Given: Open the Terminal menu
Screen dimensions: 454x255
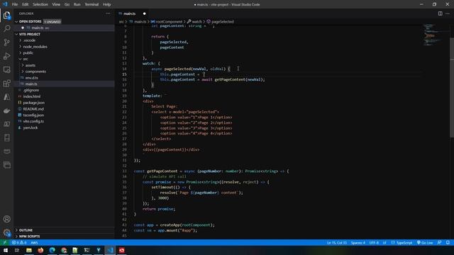Looking at the screenshot, I should 92,4.
